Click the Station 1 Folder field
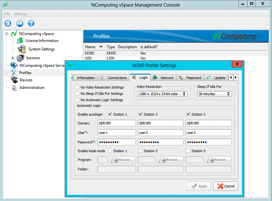The width and height of the screenshot is (272, 201). pyautogui.click(x=116, y=169)
